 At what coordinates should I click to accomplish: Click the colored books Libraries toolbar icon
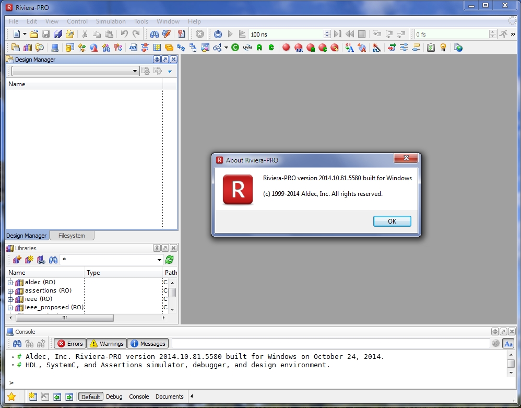point(27,48)
